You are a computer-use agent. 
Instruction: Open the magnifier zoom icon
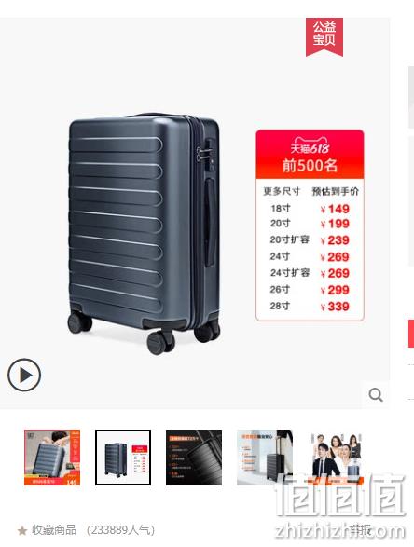(x=376, y=394)
